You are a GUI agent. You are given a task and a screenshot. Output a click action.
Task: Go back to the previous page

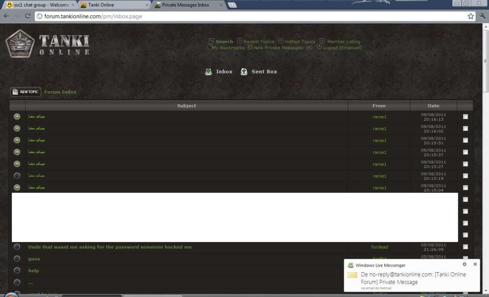7,16
